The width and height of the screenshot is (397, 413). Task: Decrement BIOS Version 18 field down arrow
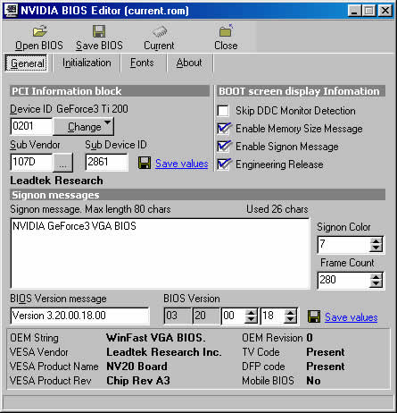point(290,320)
